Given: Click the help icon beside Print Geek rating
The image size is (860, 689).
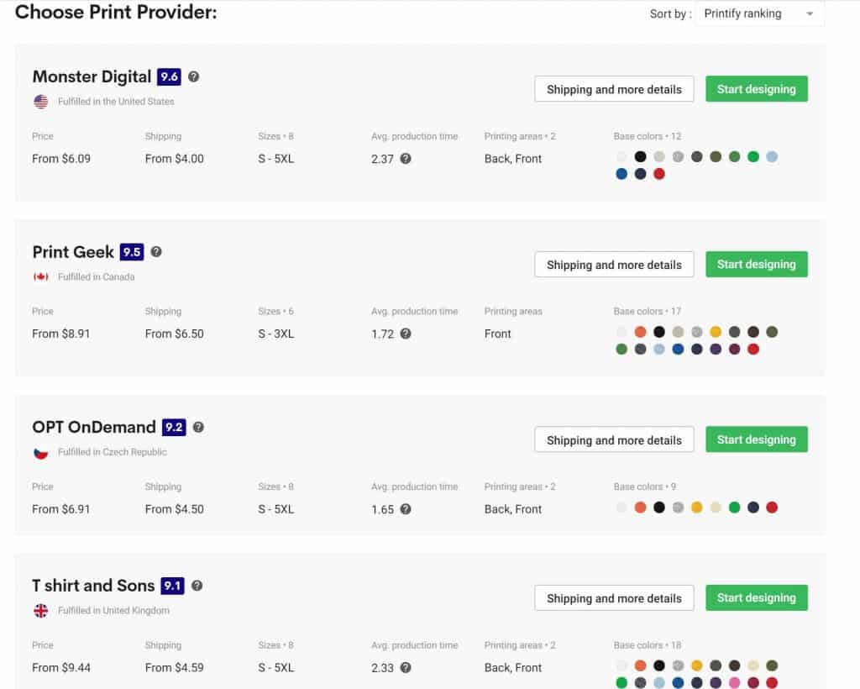Looking at the screenshot, I should pyautogui.click(x=156, y=252).
